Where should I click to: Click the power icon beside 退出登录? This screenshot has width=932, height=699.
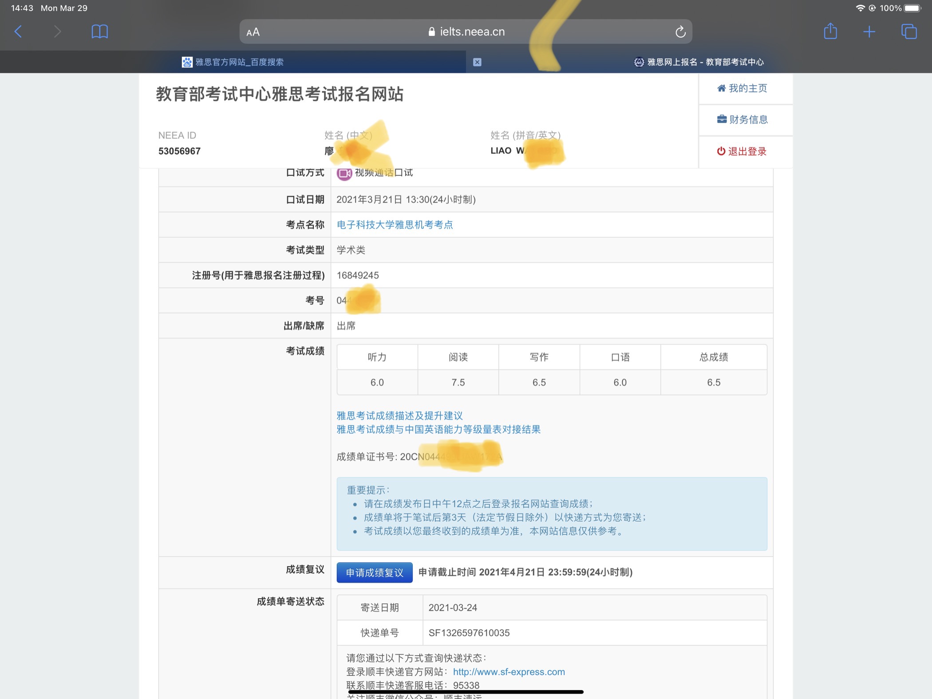coord(721,151)
